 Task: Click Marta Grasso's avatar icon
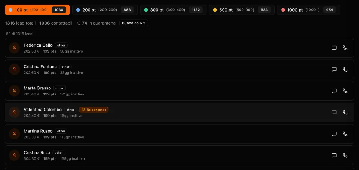[15, 91]
